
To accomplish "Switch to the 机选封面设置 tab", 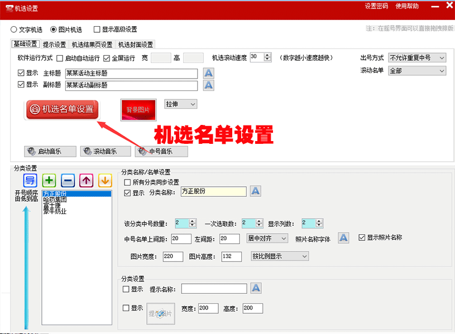I will (135, 45).
